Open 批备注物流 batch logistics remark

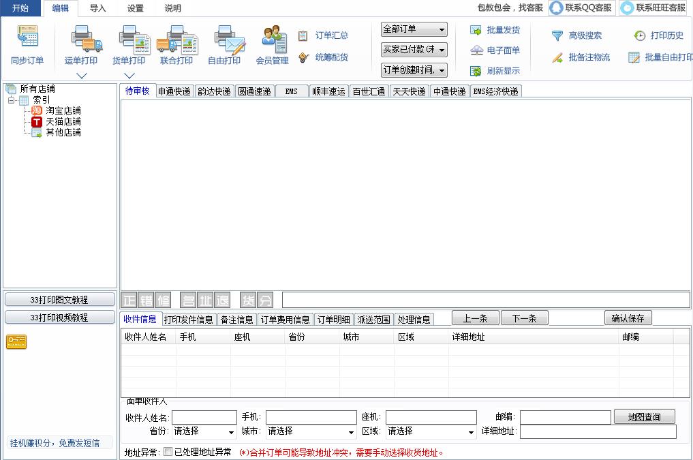[581, 57]
